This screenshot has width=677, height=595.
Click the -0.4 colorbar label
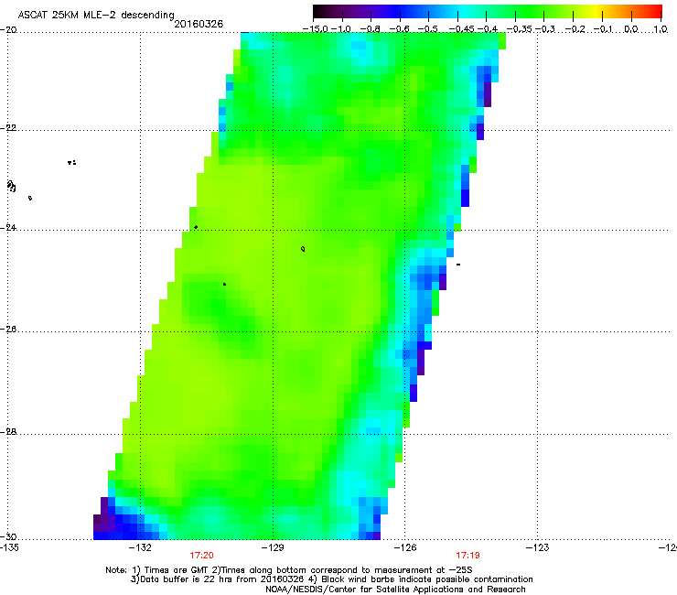[x=488, y=29]
